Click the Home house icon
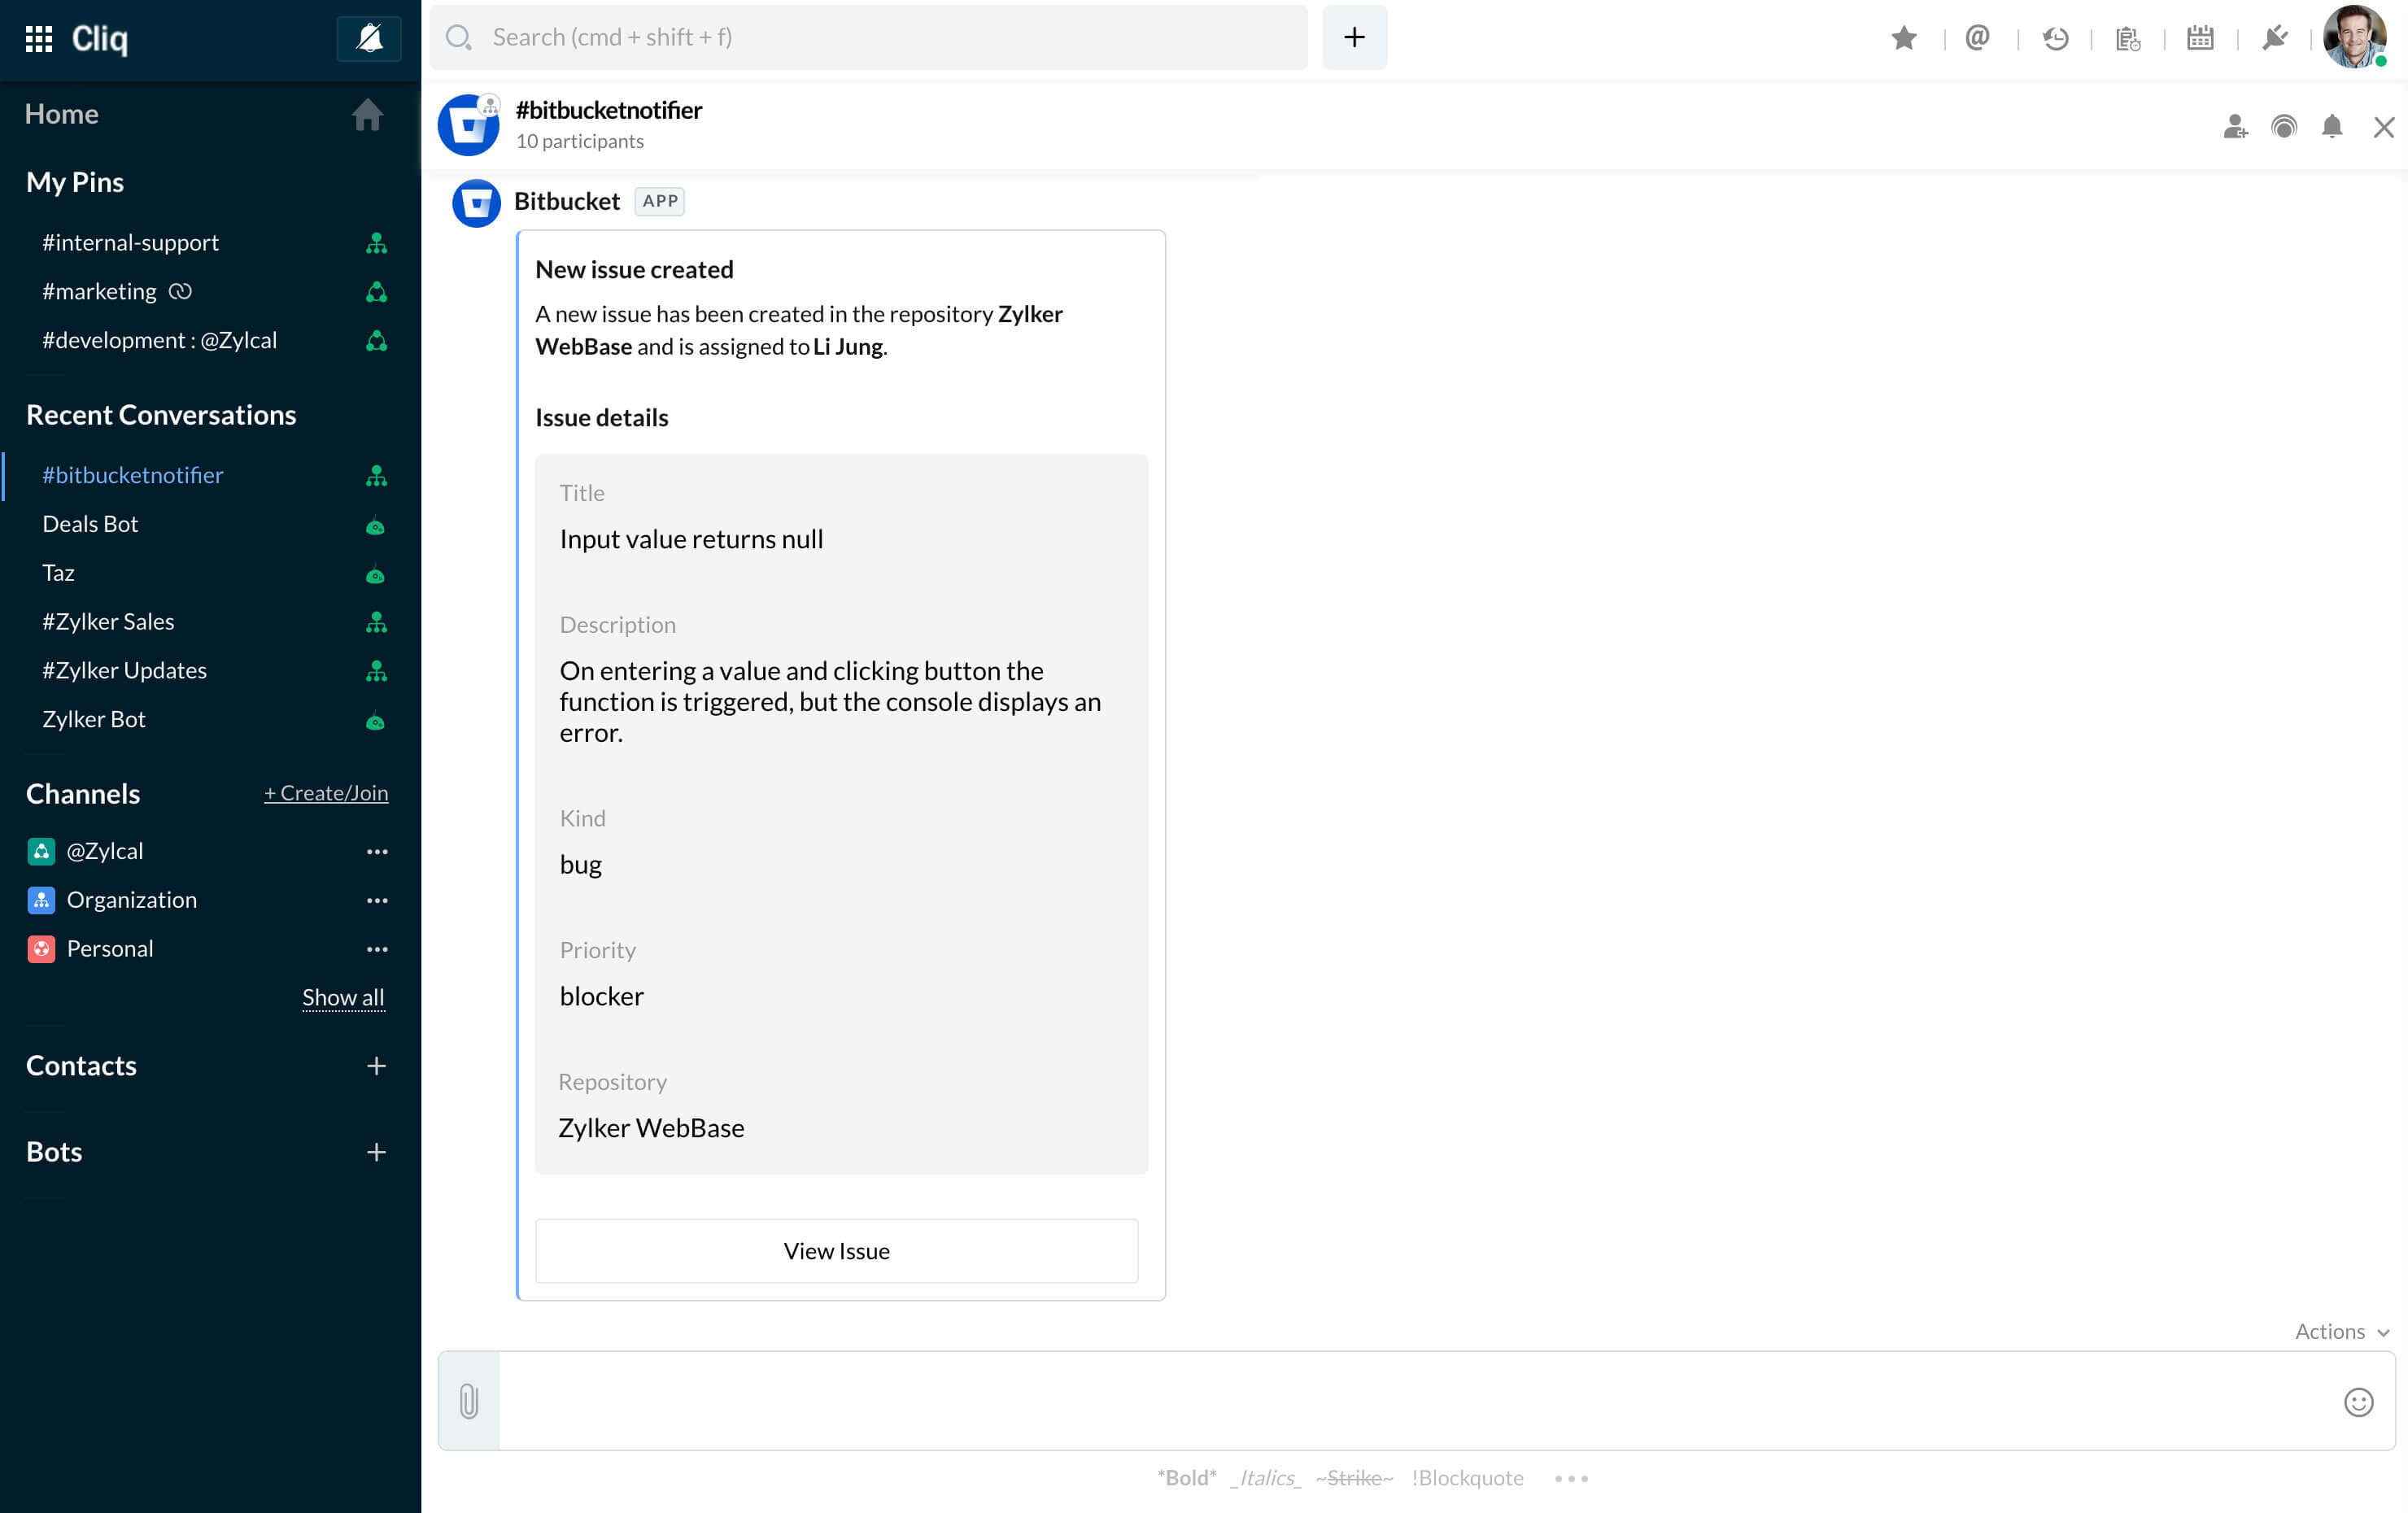This screenshot has width=2408, height=1513. (x=367, y=114)
